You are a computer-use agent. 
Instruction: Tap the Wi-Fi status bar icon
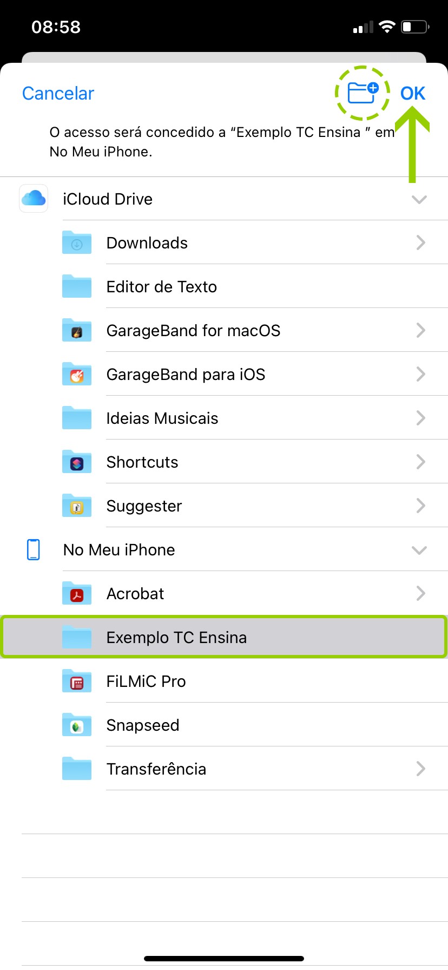coord(387,27)
